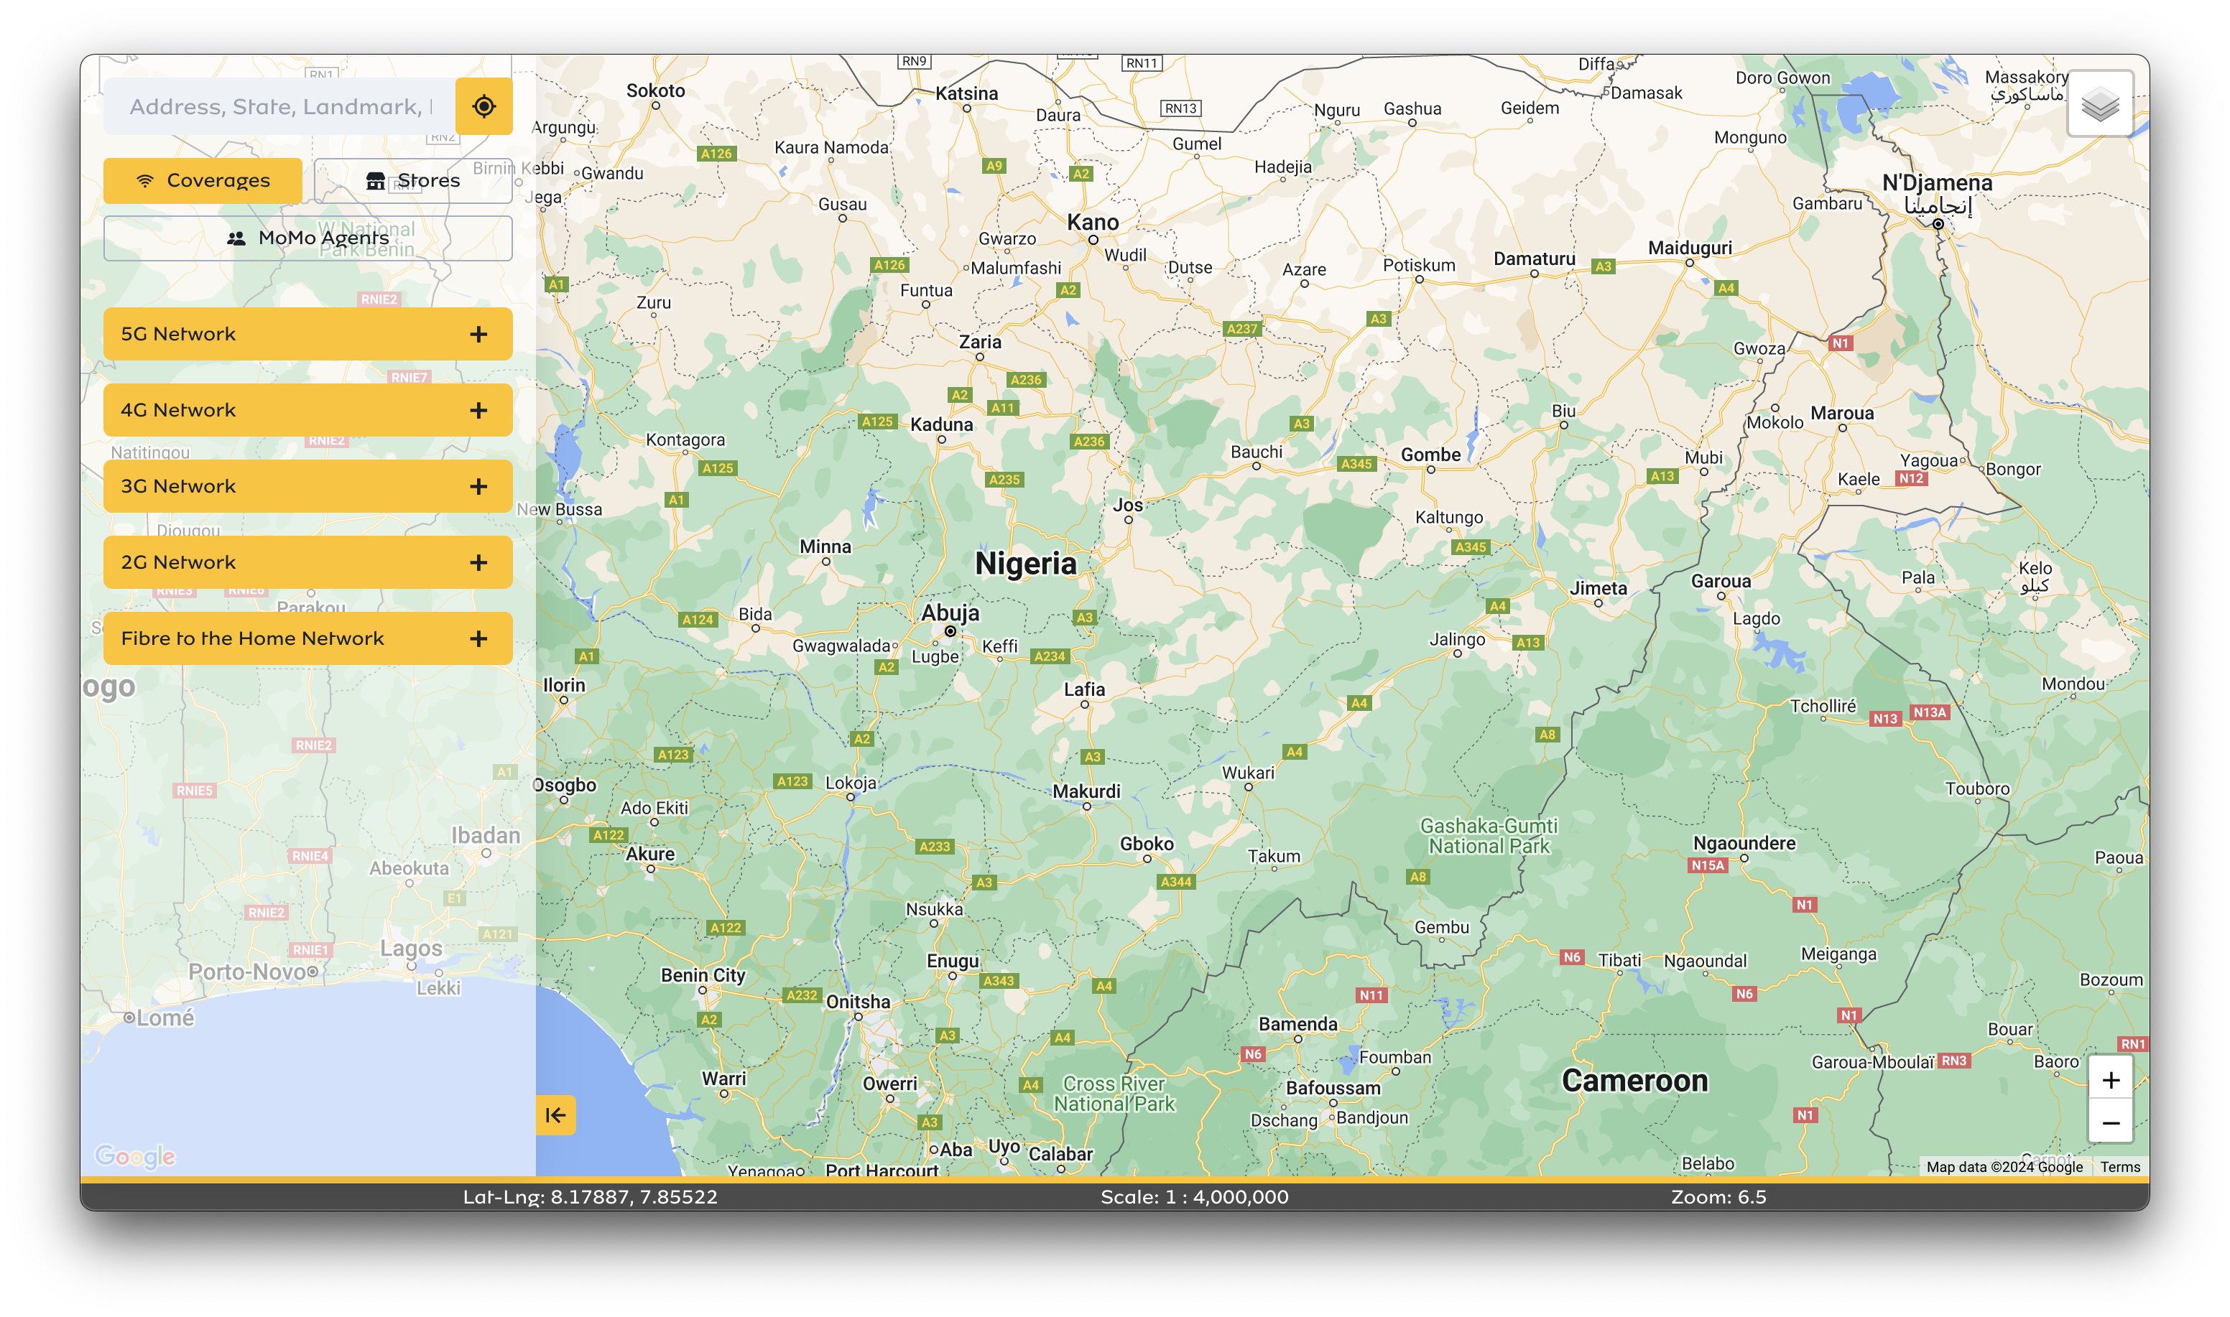Click the Lat-Lng status bar readout
Viewport: 2230px width, 1317px height.
[589, 1196]
